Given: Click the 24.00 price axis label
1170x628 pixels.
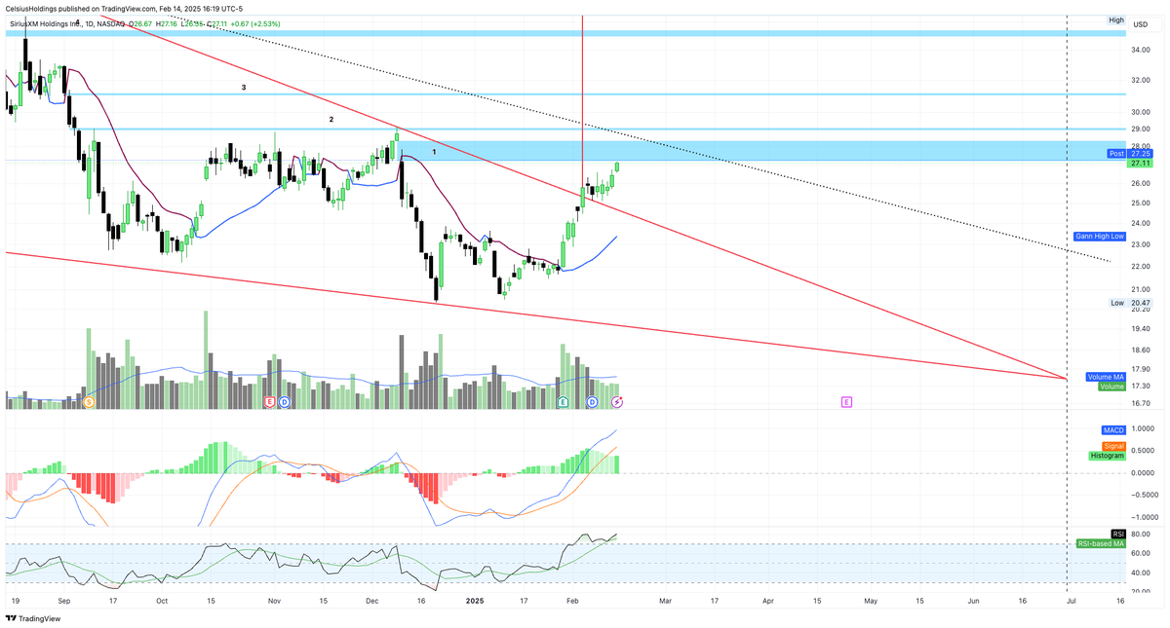Looking at the screenshot, I should 1141,224.
